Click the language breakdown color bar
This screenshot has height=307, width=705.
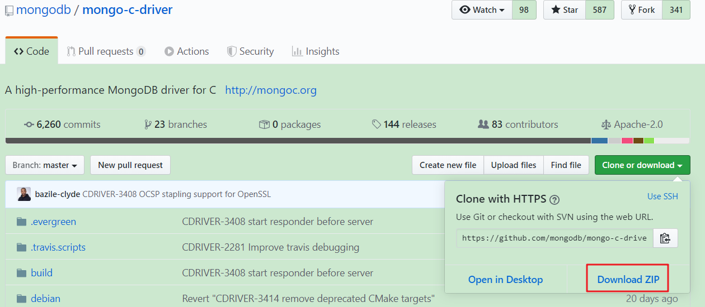tap(347, 141)
